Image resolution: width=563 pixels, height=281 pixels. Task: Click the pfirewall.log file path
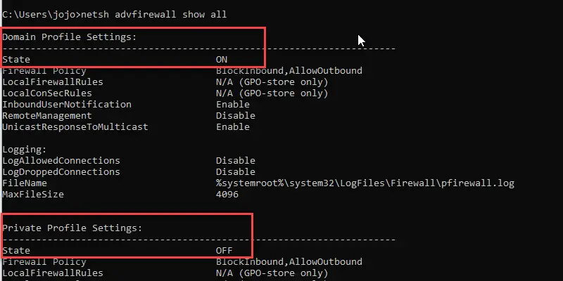click(x=365, y=183)
